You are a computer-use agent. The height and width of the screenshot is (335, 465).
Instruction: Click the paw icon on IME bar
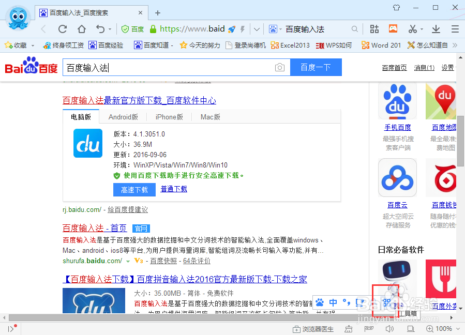(x=320, y=302)
